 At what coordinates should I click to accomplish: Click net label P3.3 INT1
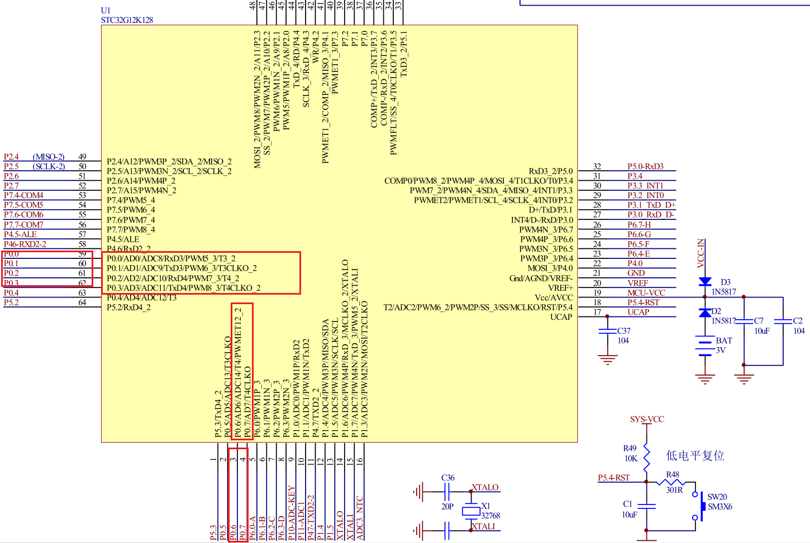[x=645, y=185]
